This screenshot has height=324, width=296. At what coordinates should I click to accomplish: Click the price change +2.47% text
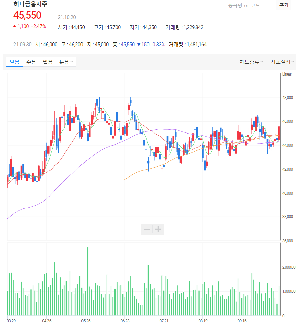click(x=38, y=26)
